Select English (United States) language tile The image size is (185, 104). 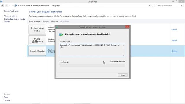(x=37, y=29)
